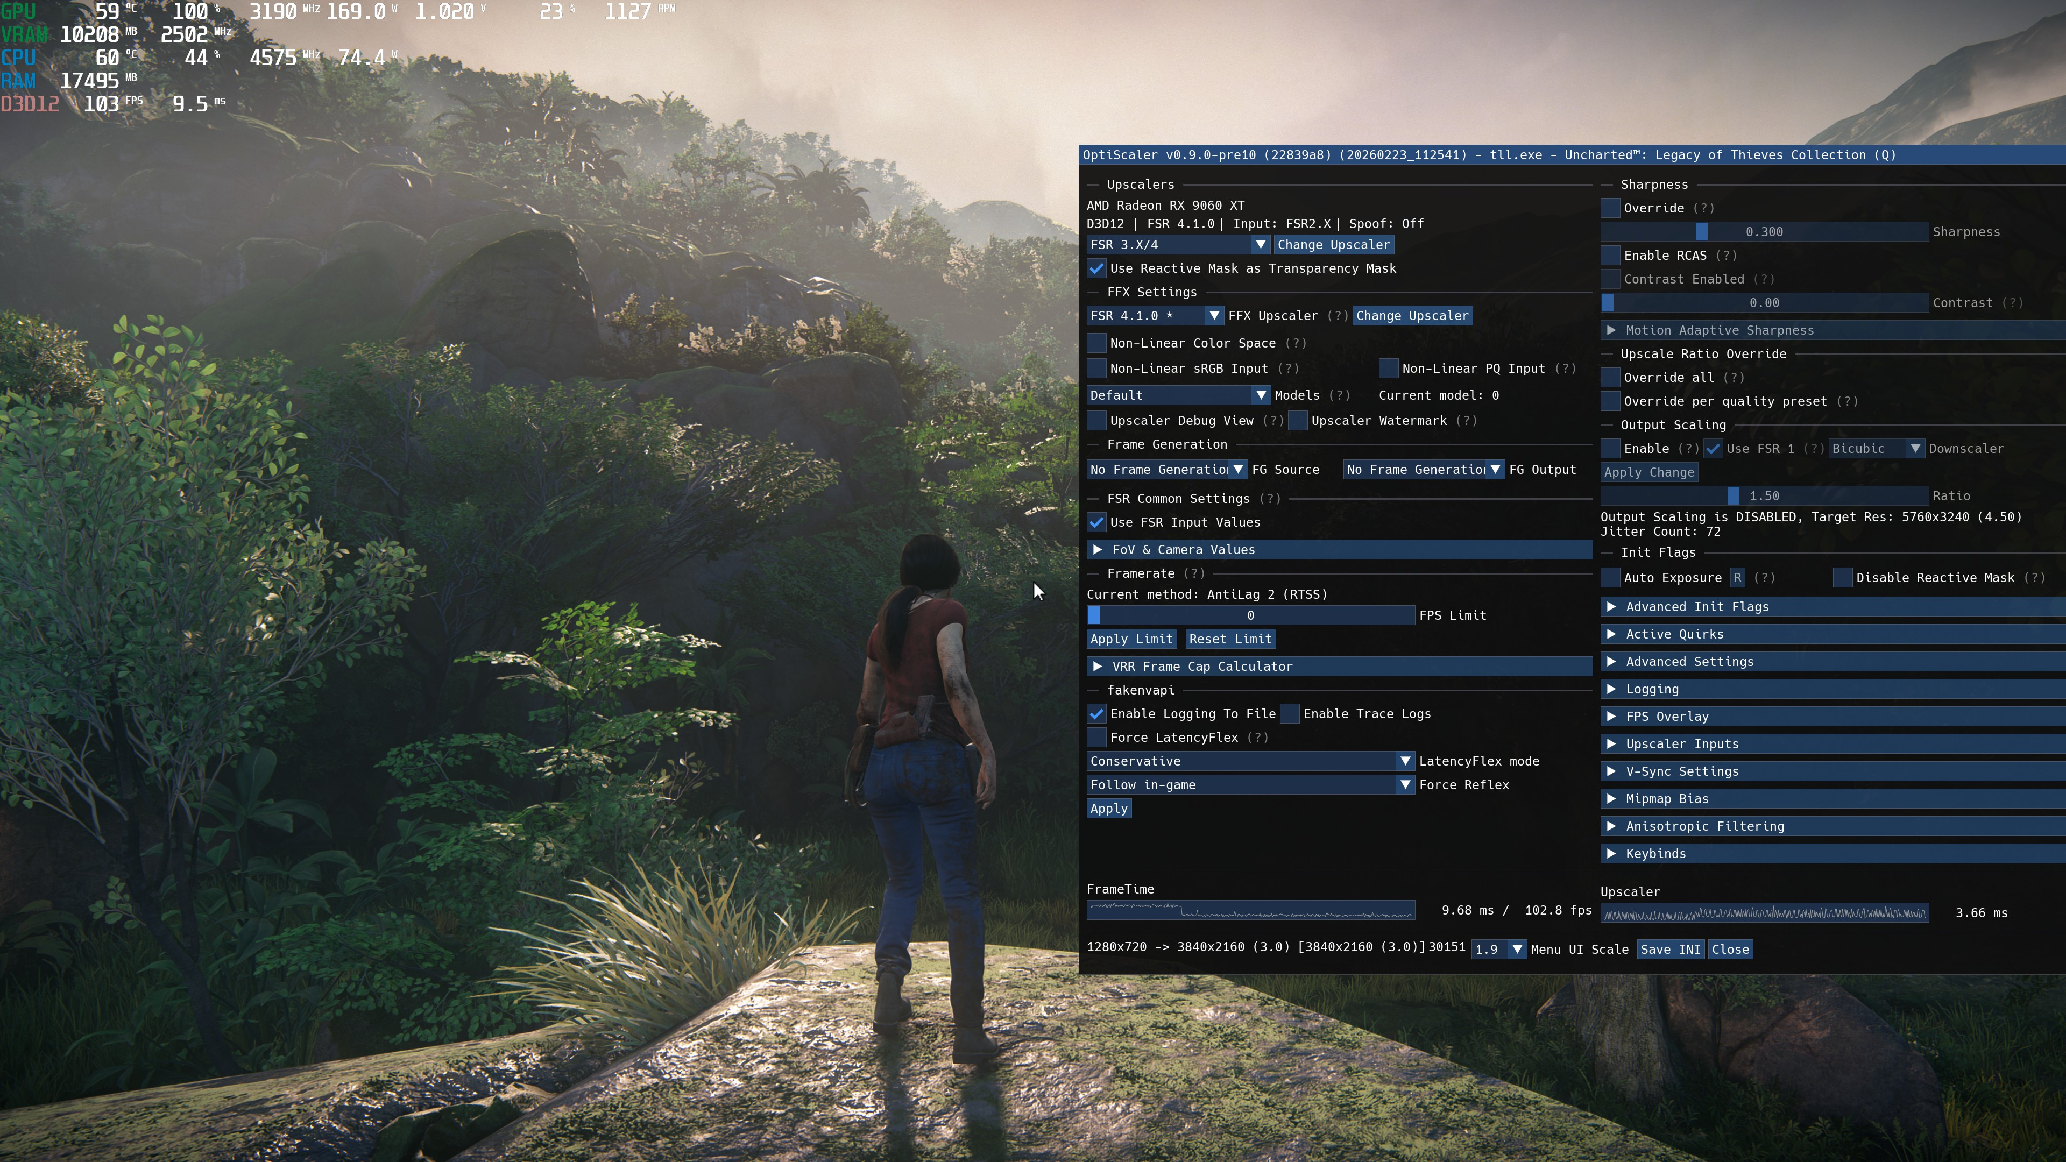Open the FG Output dropdown

click(1424, 470)
